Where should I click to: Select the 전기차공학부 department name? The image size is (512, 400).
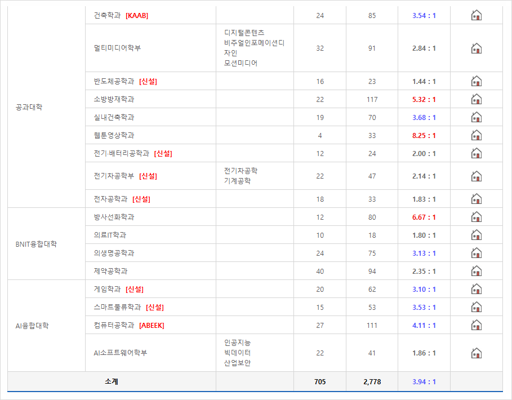tap(114, 176)
